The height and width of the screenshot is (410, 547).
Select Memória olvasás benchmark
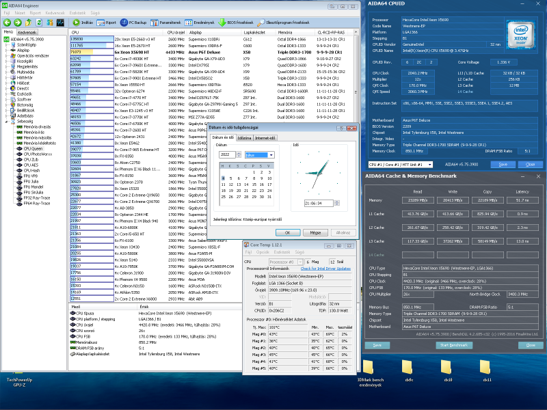[x=37, y=127]
